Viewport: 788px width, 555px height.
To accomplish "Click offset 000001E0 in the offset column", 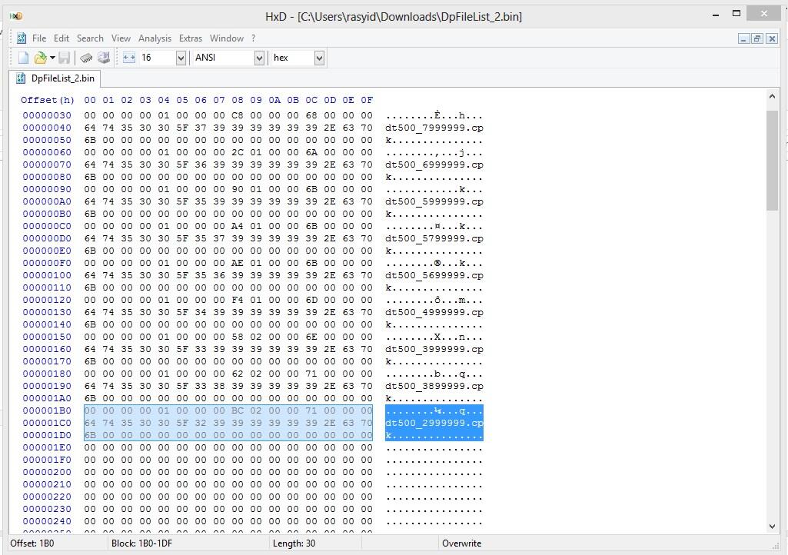I will tap(46, 447).
